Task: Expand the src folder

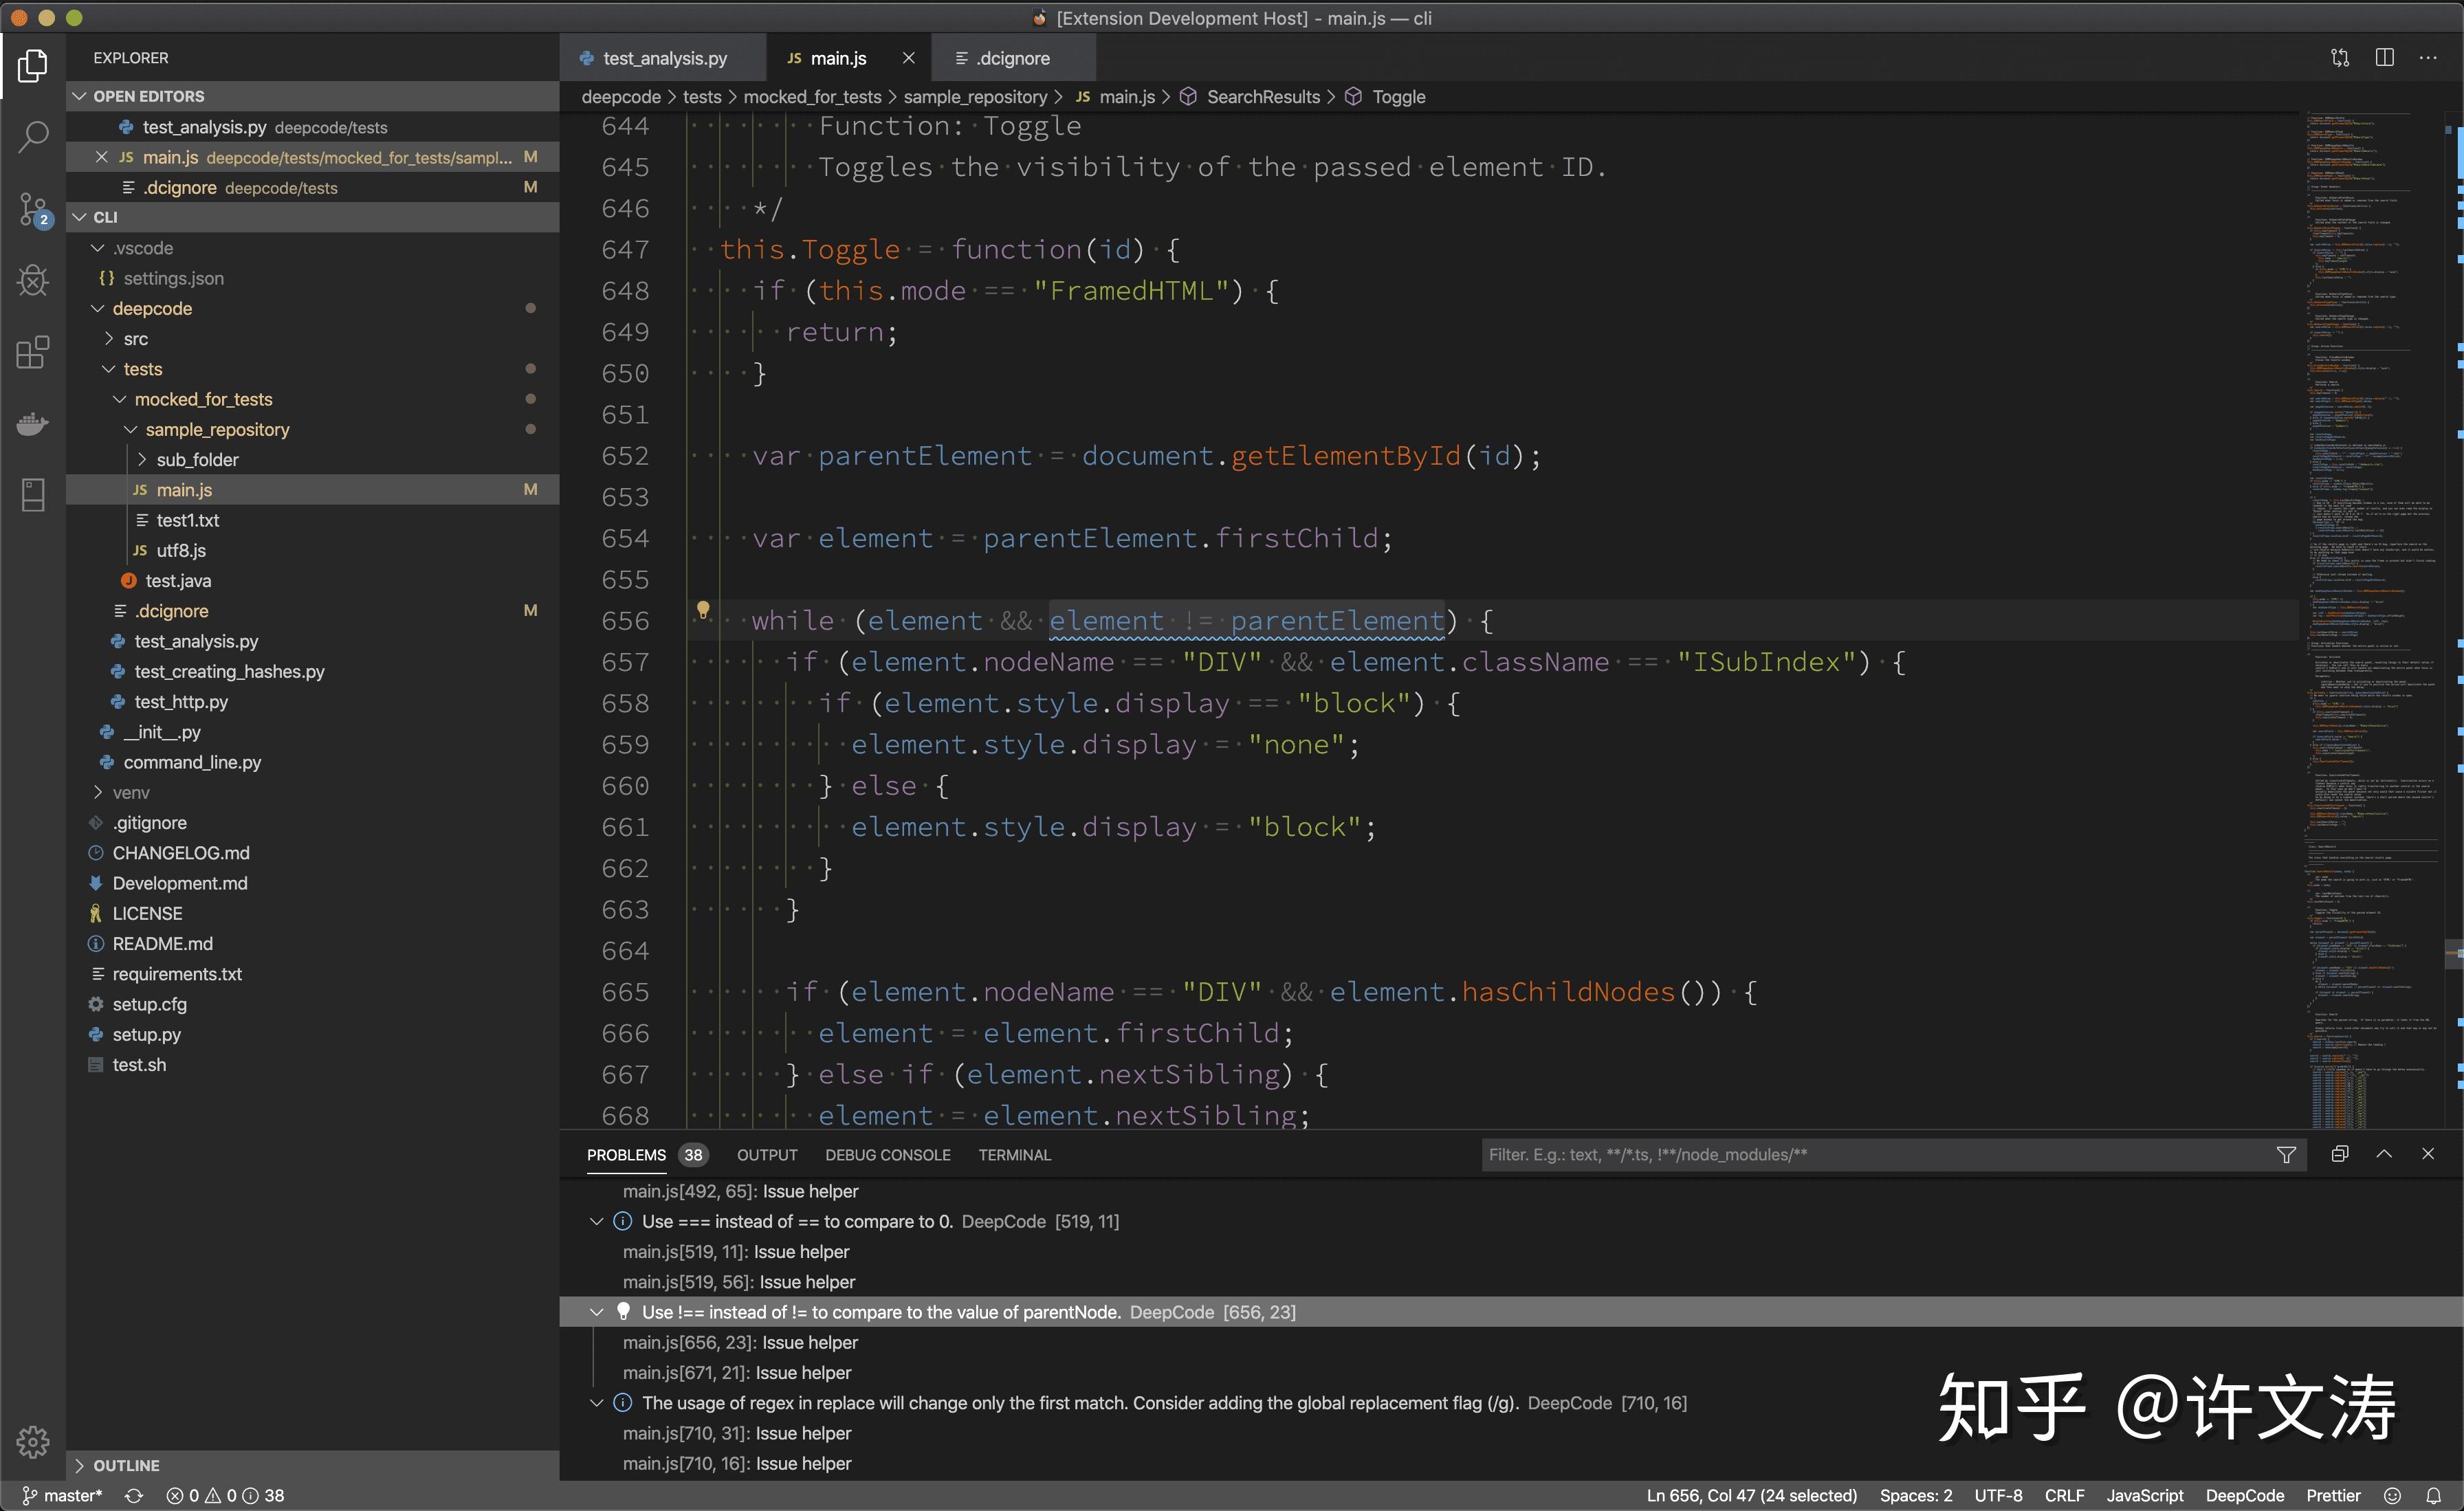Action: (109, 339)
